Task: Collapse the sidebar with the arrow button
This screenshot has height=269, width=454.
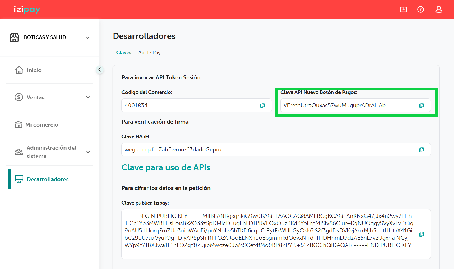Action: [100, 70]
